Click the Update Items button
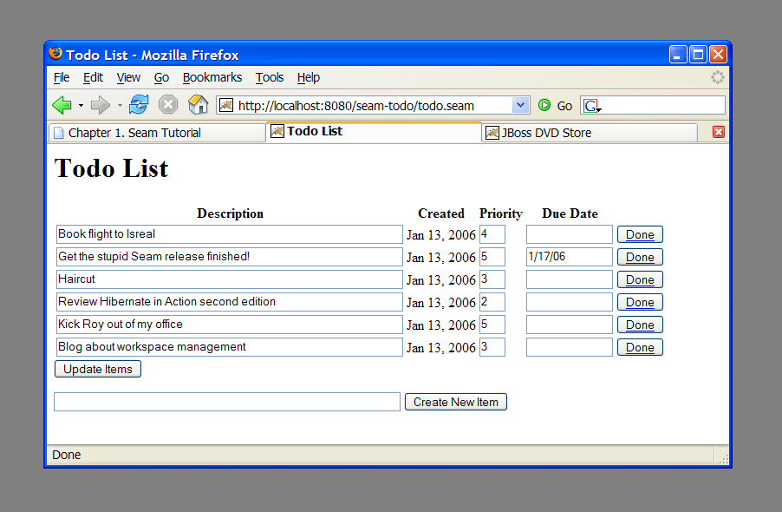The width and height of the screenshot is (782, 512). coord(98,369)
